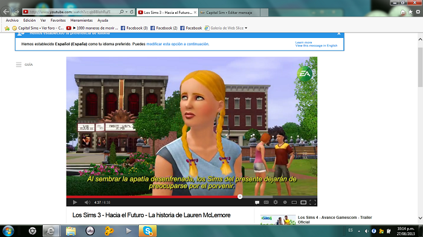Image resolution: width=423 pixels, height=237 pixels.
Task: Click the search magnifier in address bar
Action: point(121,12)
